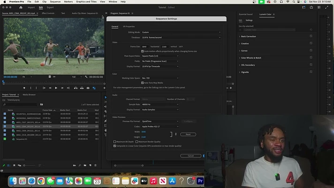Select the Type tool
This screenshot has height=188, width=334.
coord(106,135)
